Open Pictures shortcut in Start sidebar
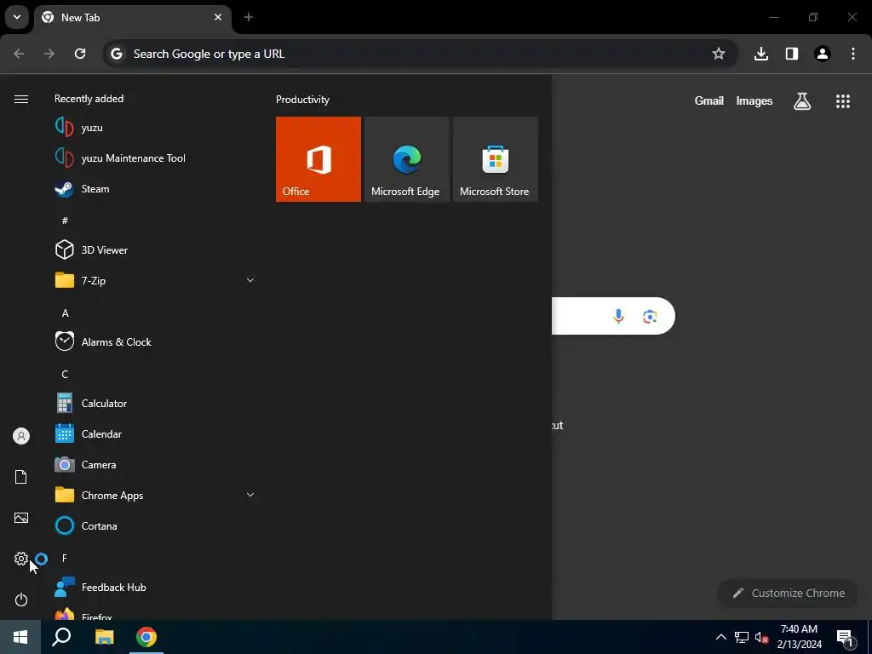Viewport: 872px width, 654px height. click(x=21, y=518)
